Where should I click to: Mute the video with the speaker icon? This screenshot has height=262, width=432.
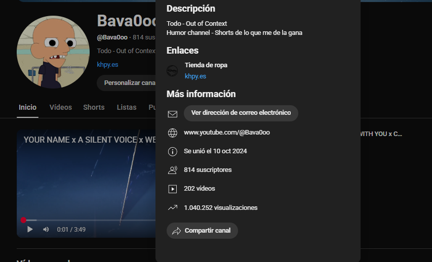46,230
